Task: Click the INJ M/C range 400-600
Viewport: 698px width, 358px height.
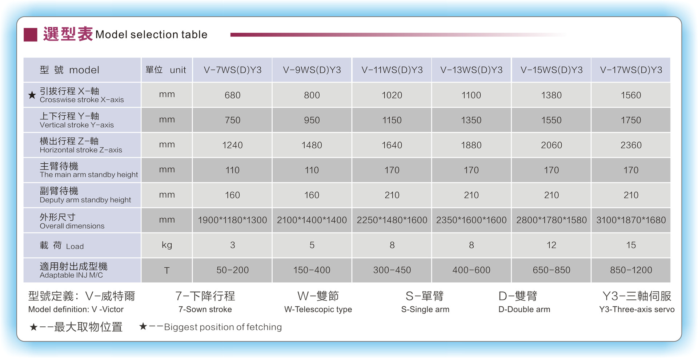Action: click(472, 270)
